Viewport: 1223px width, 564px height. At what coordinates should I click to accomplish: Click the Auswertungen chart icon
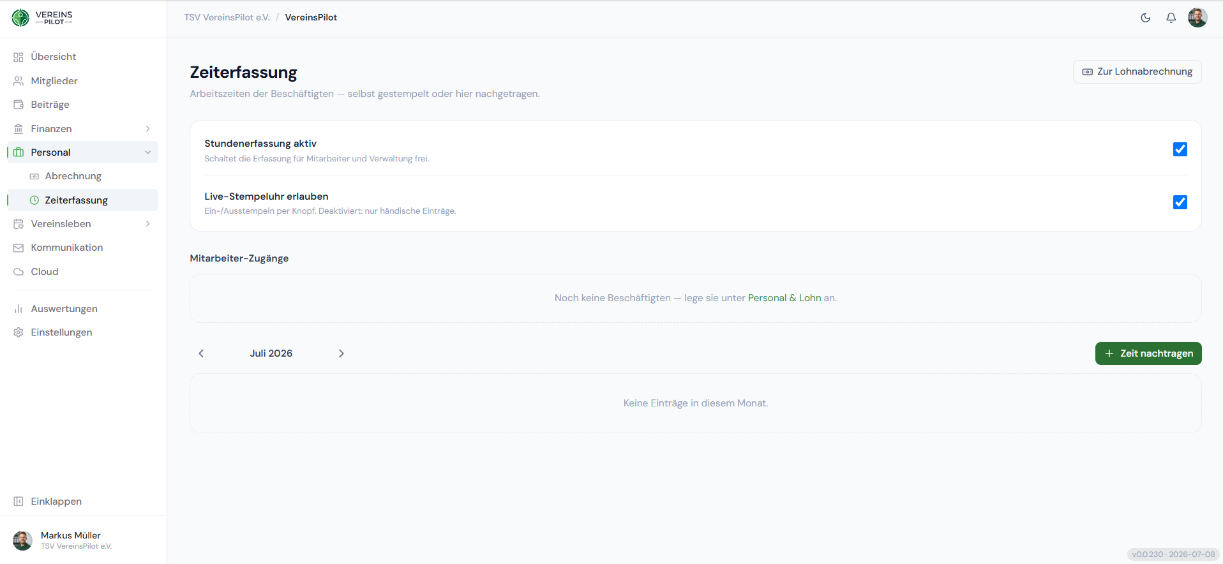click(x=19, y=309)
